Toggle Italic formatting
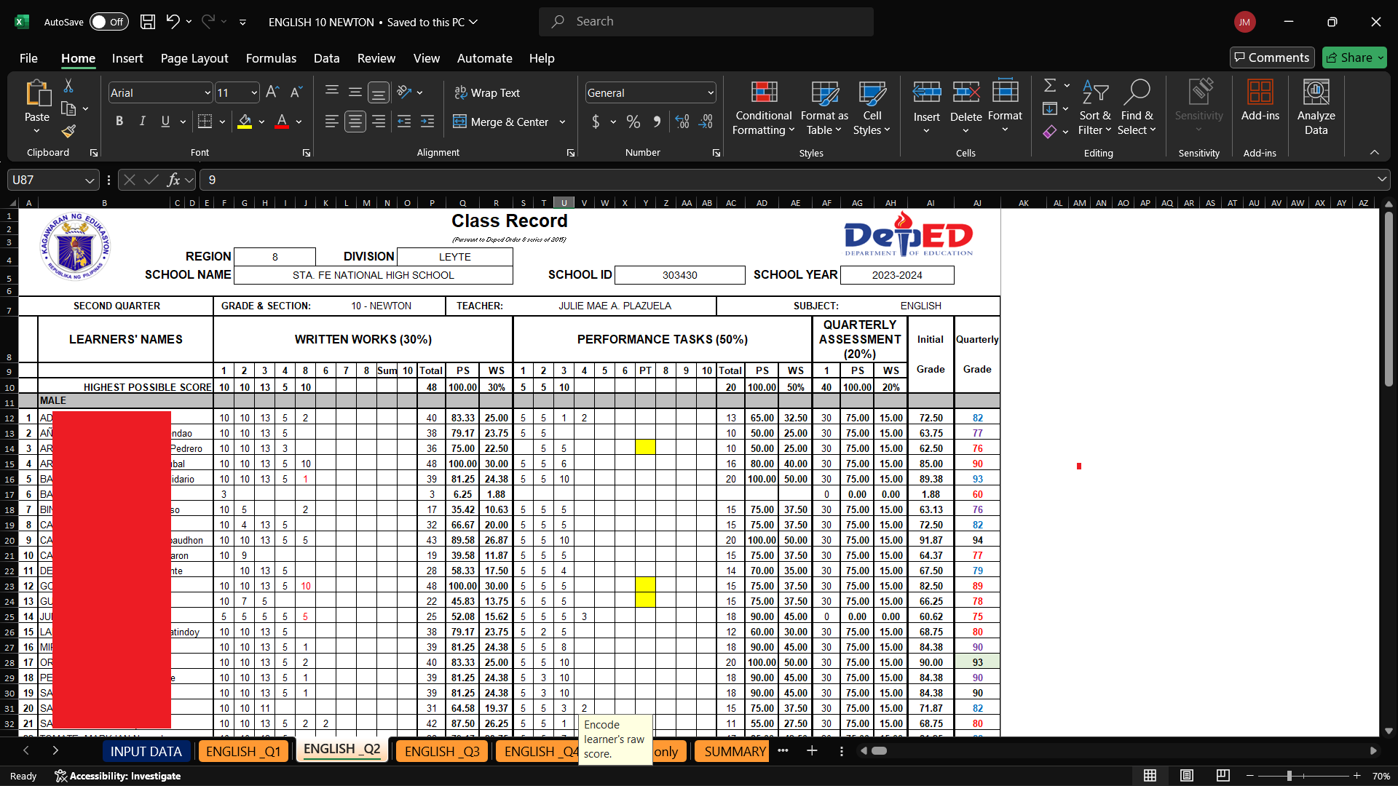1398x786 pixels. [143, 122]
